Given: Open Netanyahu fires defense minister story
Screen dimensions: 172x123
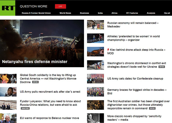Looking at the screenshot, I should click(x=35, y=61).
